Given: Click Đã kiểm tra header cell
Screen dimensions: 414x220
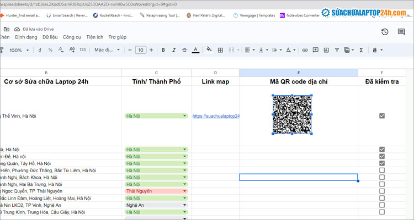Looking at the screenshot, I should [x=382, y=81].
